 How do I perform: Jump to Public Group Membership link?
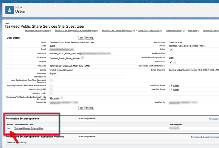point(149,30)
